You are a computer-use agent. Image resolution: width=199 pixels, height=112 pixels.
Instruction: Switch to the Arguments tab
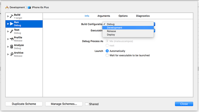(104, 16)
